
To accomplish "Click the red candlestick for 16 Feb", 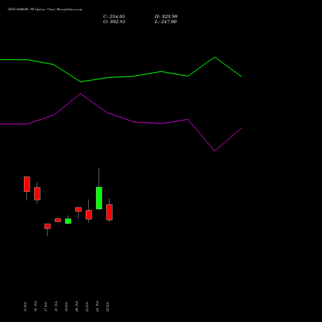I will click(x=37, y=193).
